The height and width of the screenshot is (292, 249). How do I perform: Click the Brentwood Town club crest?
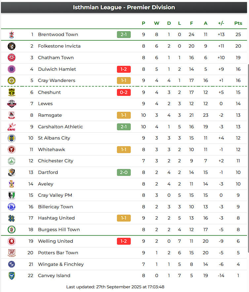(12, 34)
